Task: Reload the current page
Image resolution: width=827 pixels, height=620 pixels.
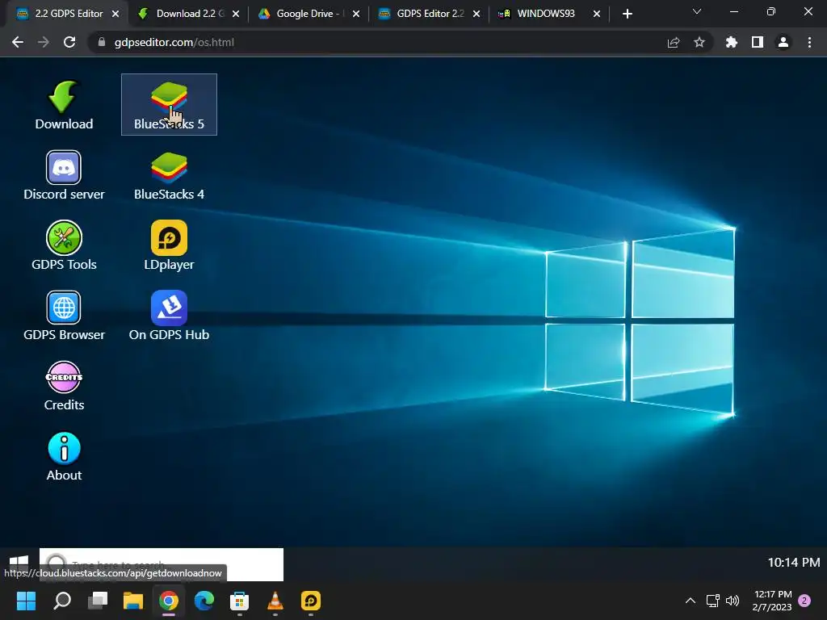Action: pyautogui.click(x=69, y=42)
